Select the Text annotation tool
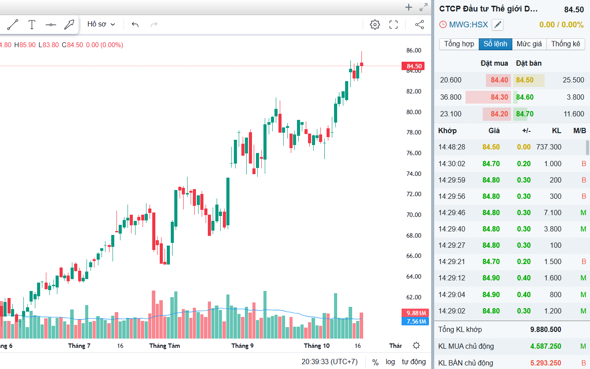Image resolution: width=590 pixels, height=369 pixels. (32, 25)
